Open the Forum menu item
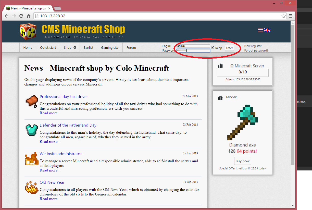 [x=131, y=47]
